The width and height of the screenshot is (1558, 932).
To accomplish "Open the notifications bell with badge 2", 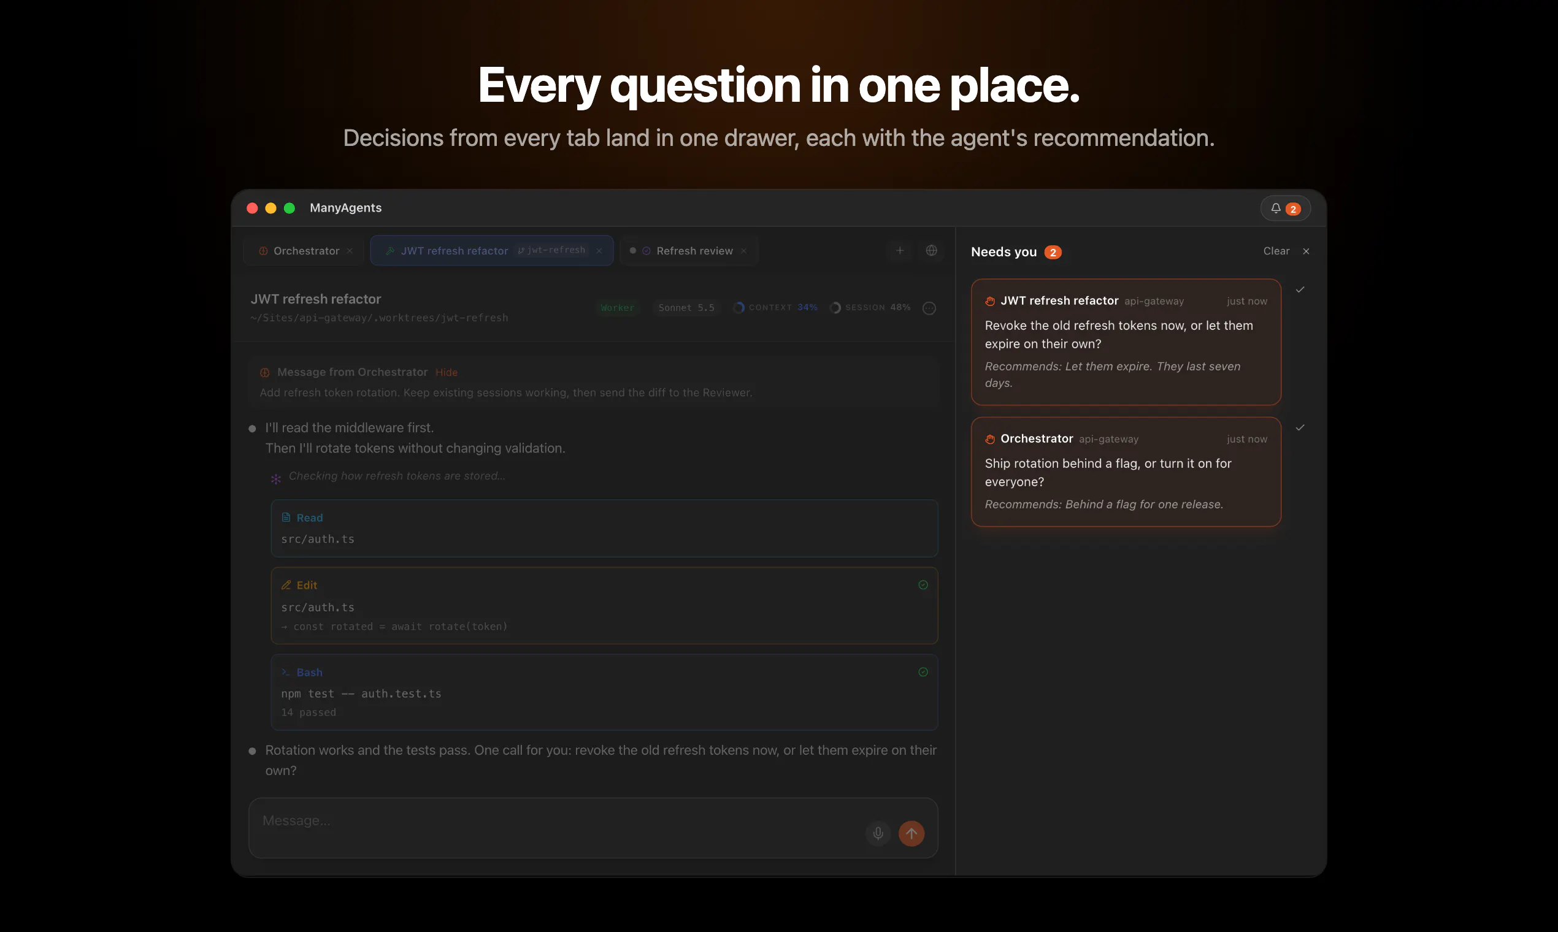I will pos(1284,208).
